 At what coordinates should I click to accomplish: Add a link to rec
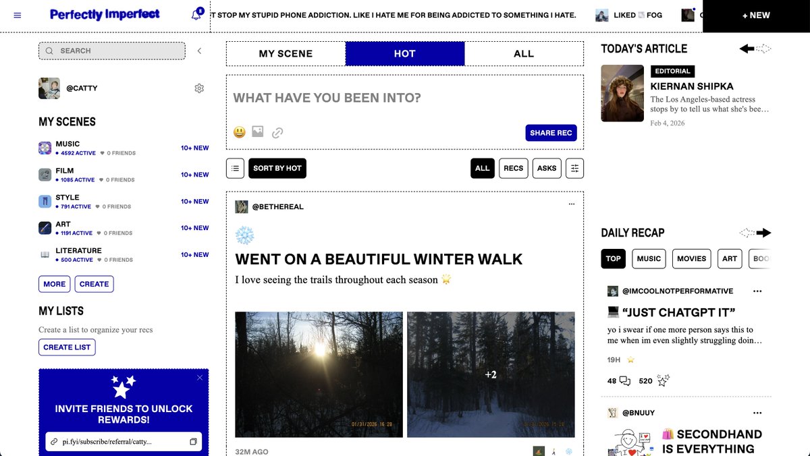[x=277, y=133]
